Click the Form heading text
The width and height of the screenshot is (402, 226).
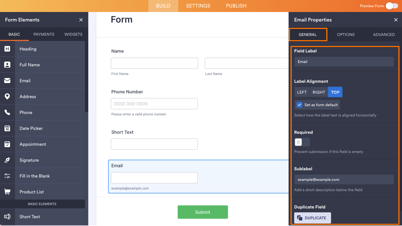[122, 20]
